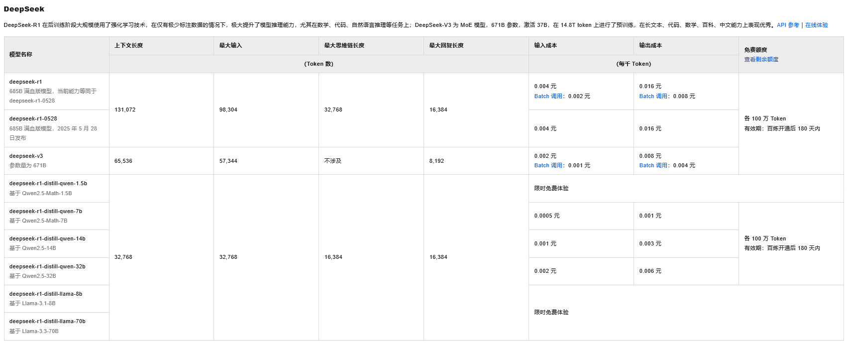Select the deepseek-r1-0528 model name in bold
847x349 pixels.
[x=33, y=118]
